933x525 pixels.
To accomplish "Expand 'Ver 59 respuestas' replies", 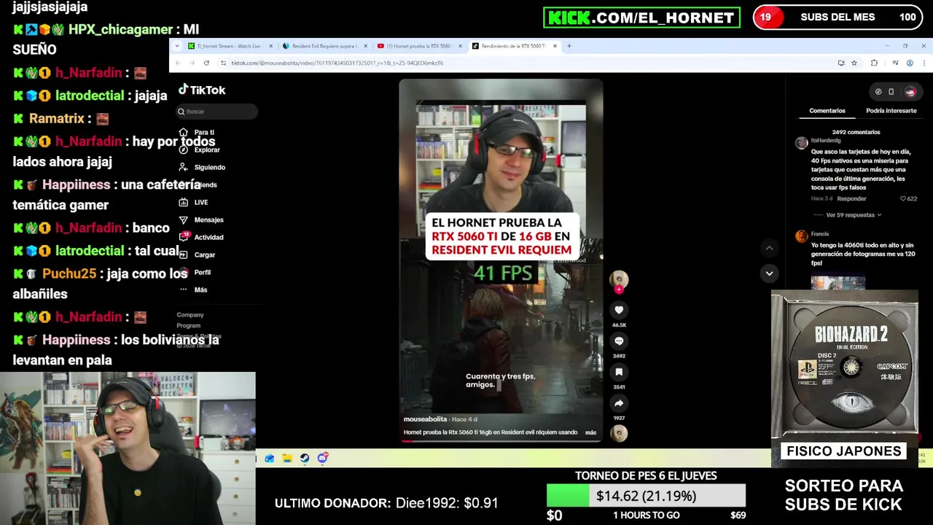I will click(x=854, y=215).
